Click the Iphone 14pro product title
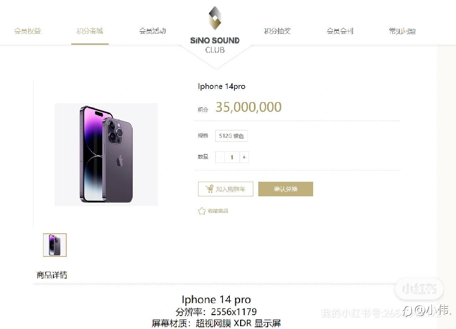The height and width of the screenshot is (329, 456). coord(222,86)
